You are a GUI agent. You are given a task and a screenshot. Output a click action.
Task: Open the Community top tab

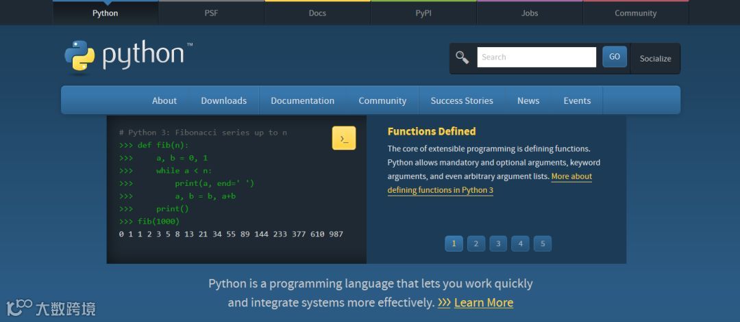(636, 13)
